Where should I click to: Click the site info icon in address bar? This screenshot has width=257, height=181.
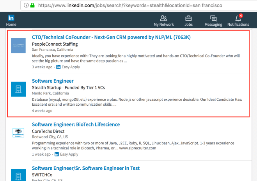click(x=26, y=5)
